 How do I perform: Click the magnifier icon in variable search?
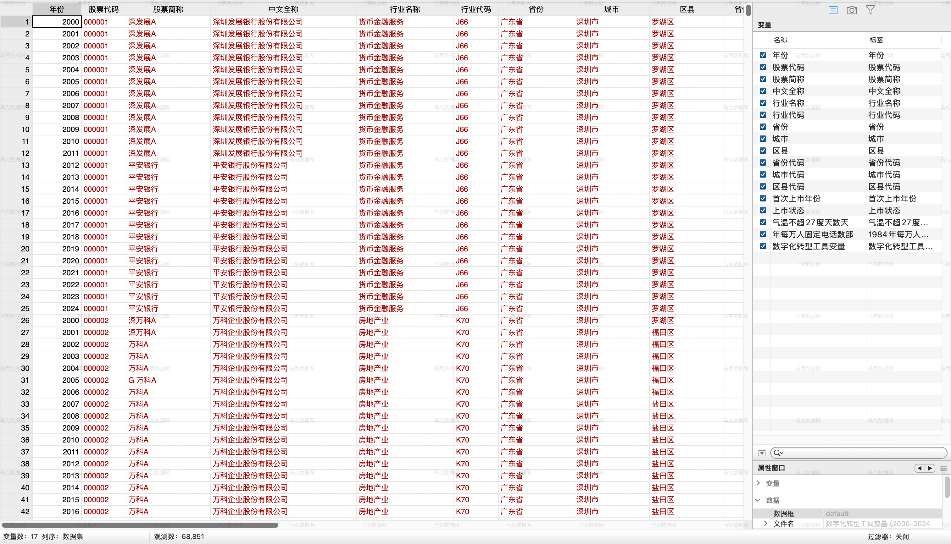[777, 453]
